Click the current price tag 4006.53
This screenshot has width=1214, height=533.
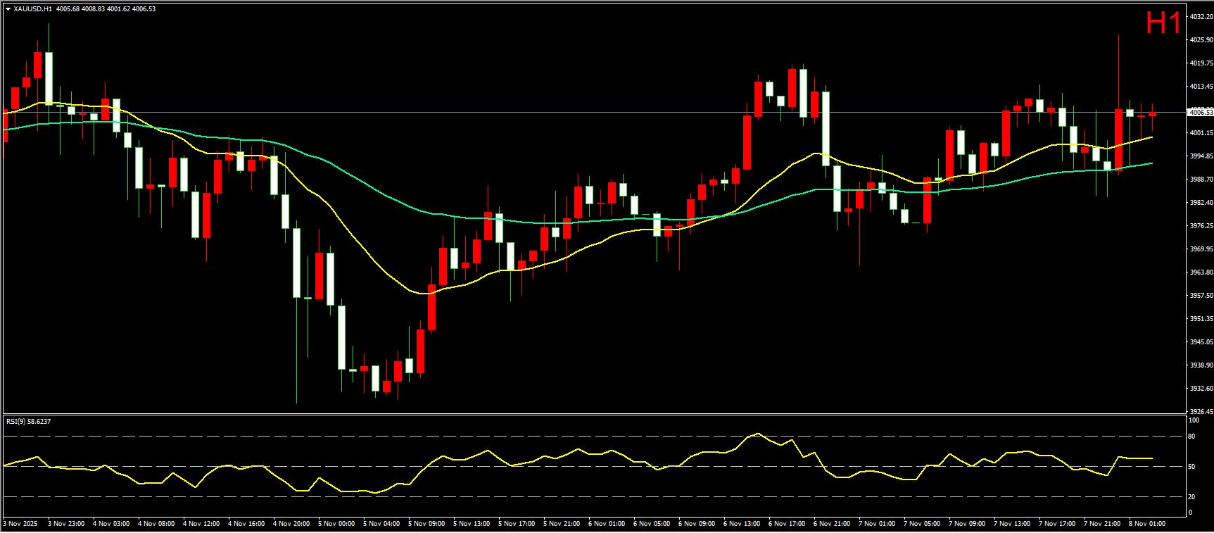(x=1200, y=112)
